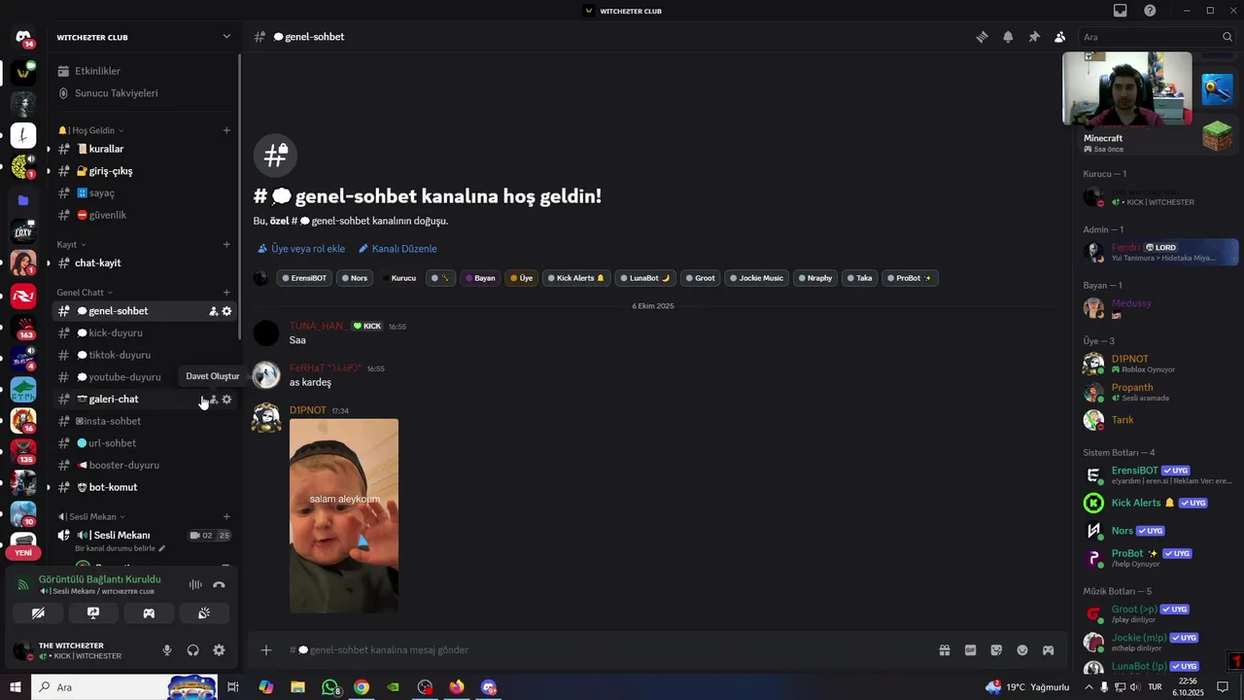1244x700 pixels.
Task: Open the emoji picker
Action: tap(1022, 650)
